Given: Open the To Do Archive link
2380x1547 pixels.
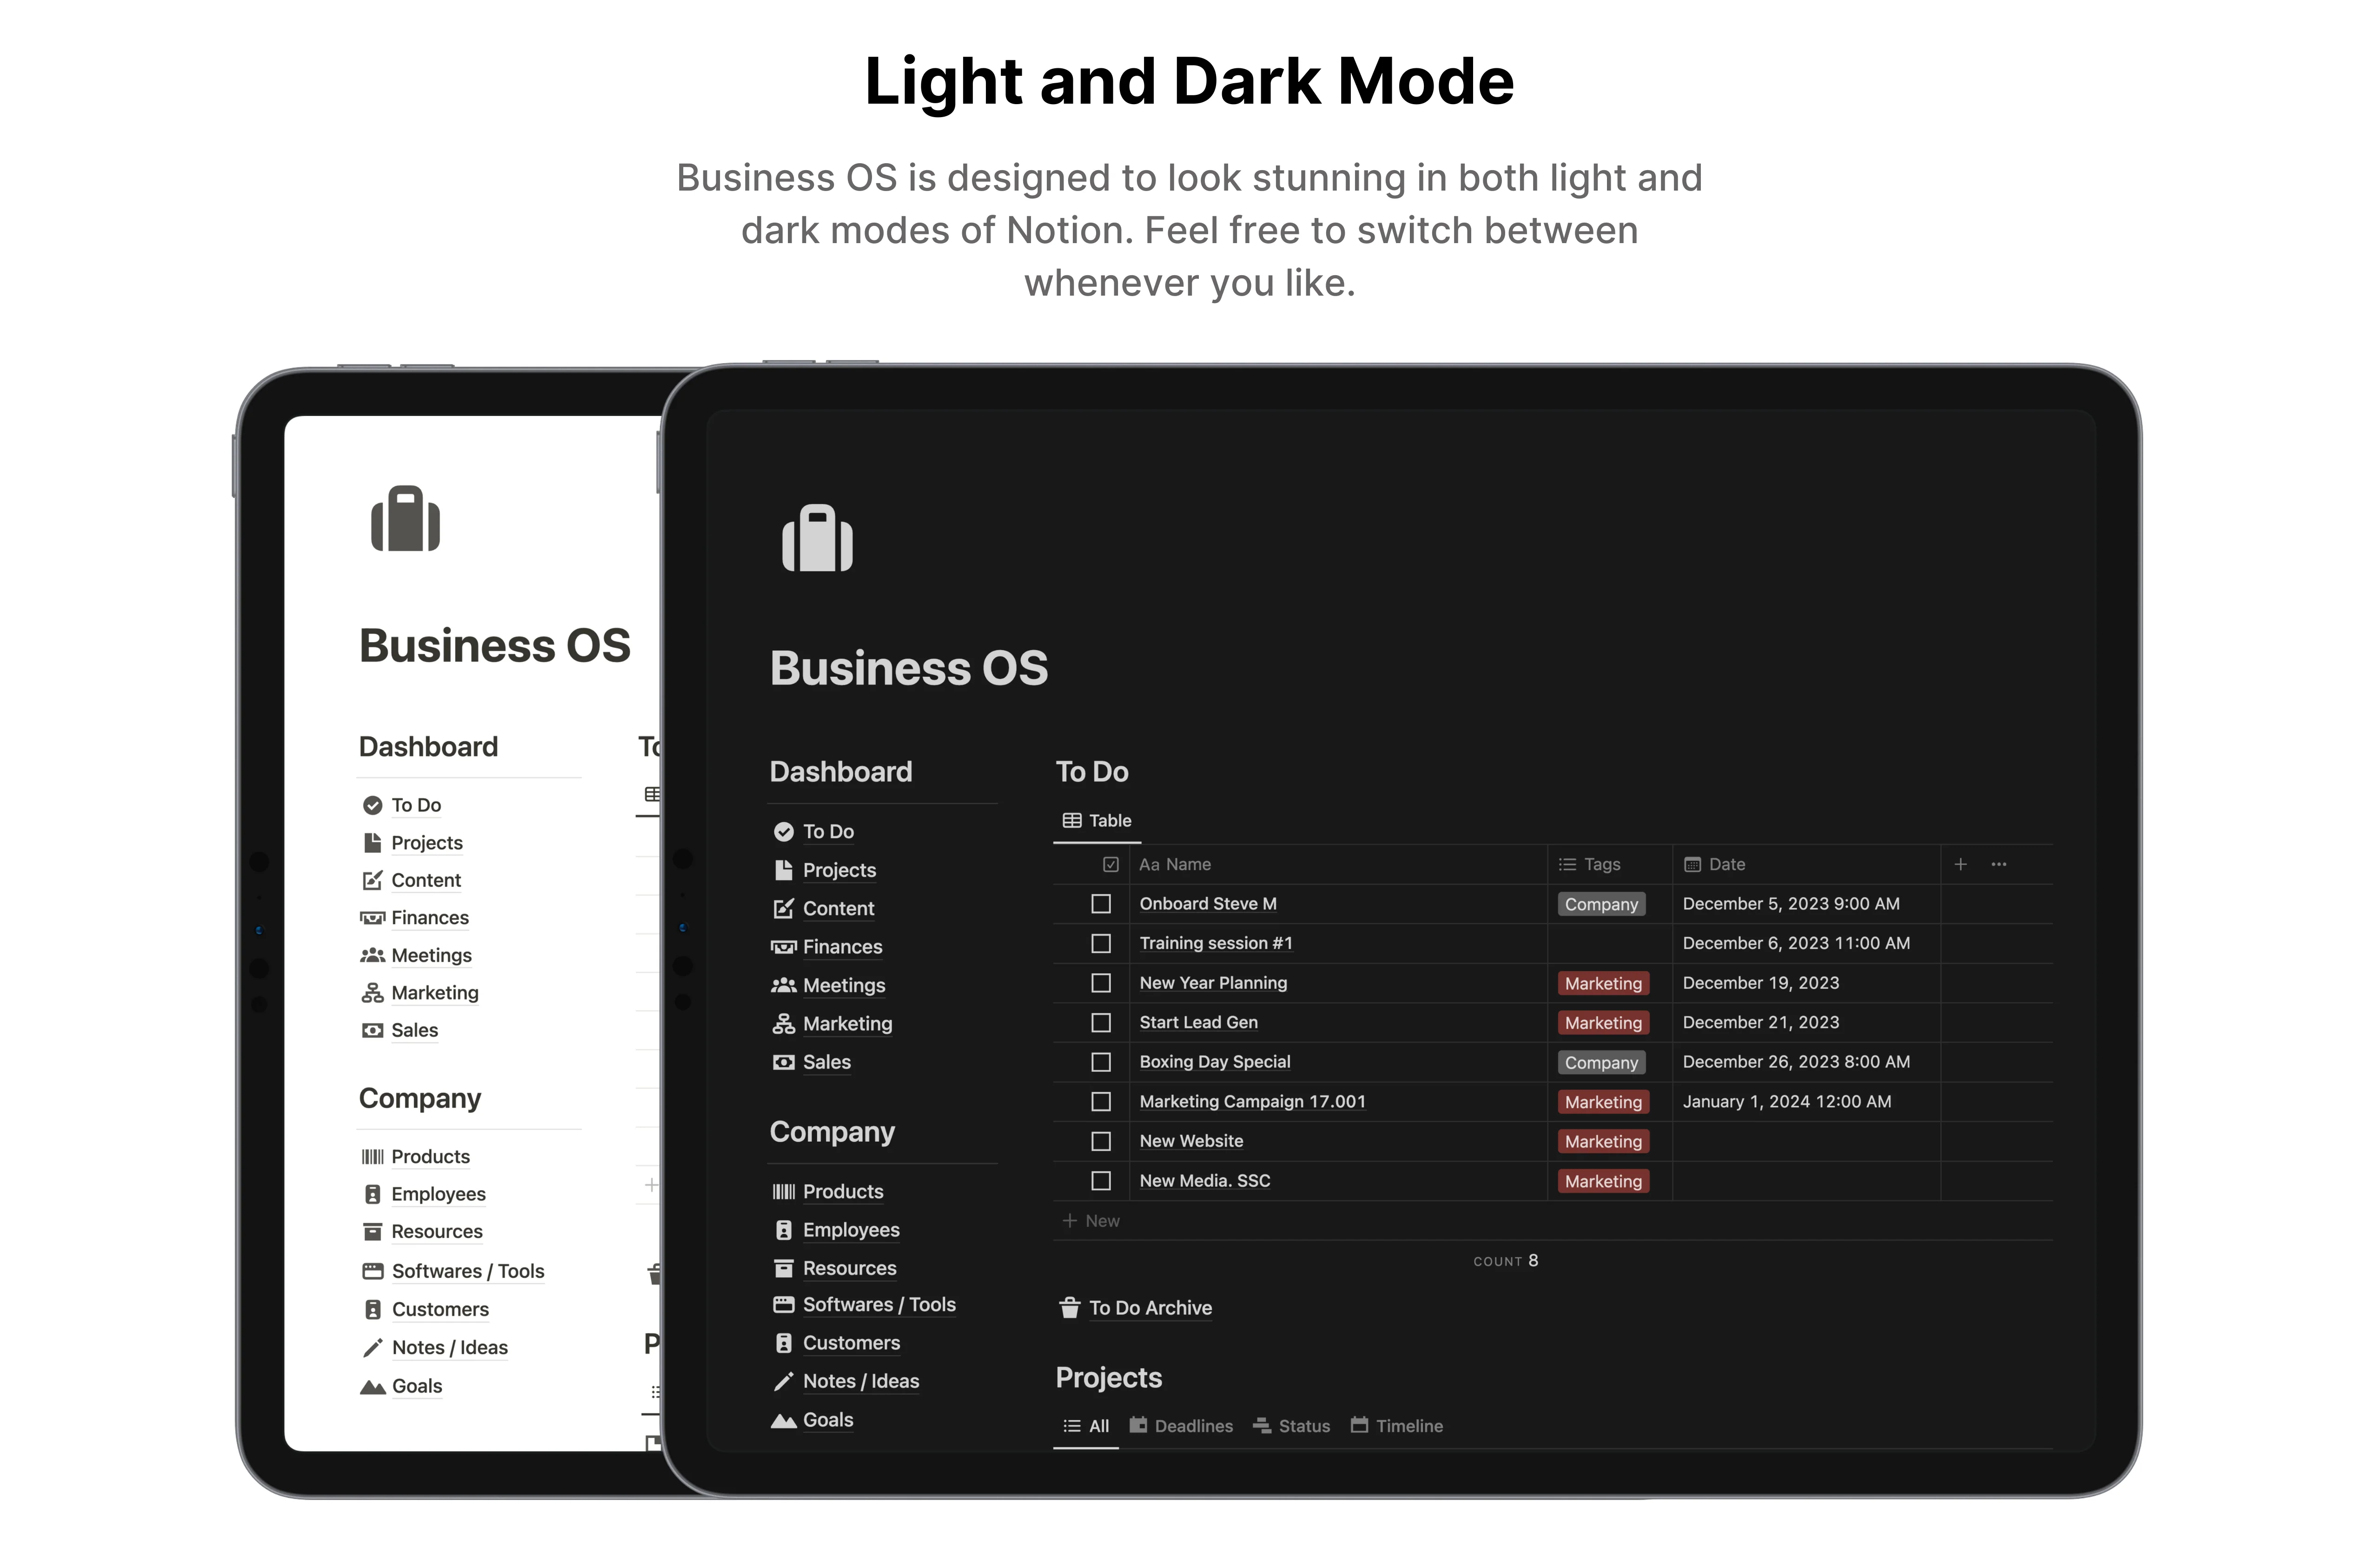Looking at the screenshot, I should click(1149, 1308).
